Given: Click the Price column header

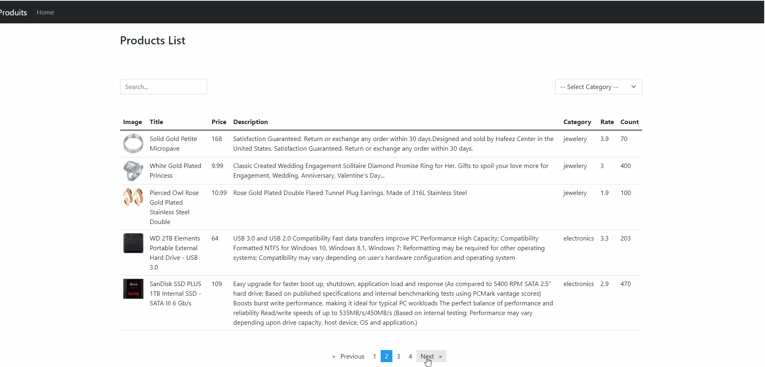Looking at the screenshot, I should [x=218, y=122].
